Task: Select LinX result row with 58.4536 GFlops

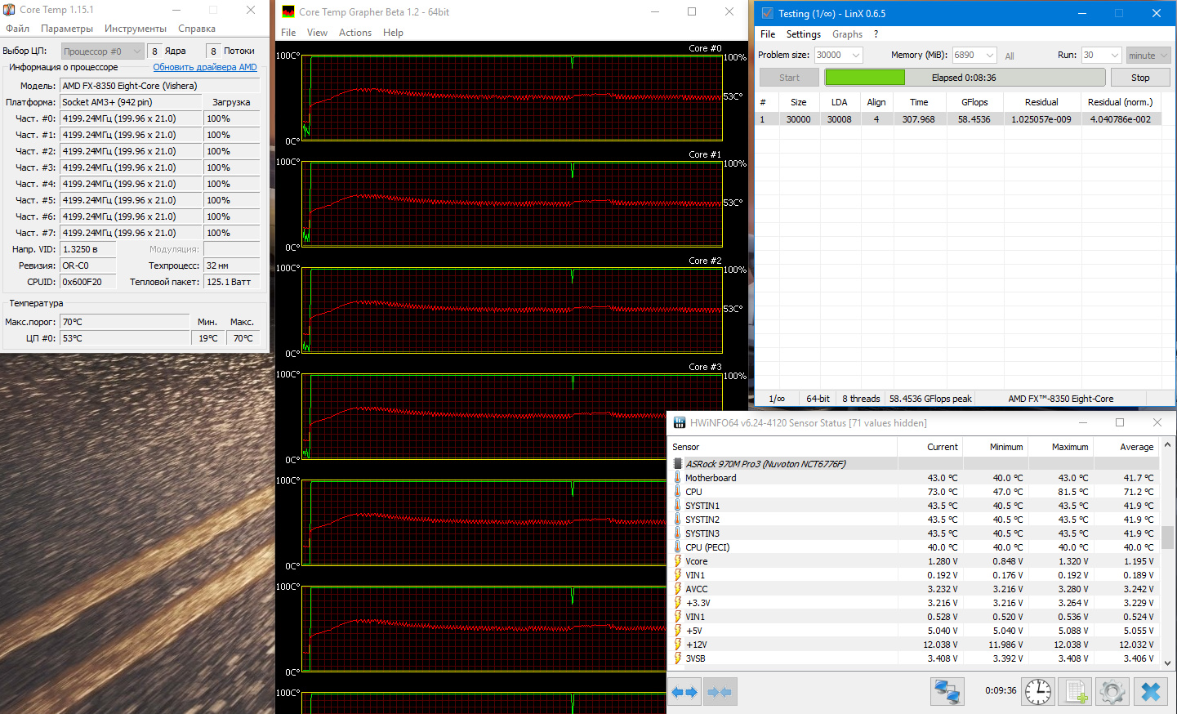Action: (958, 119)
